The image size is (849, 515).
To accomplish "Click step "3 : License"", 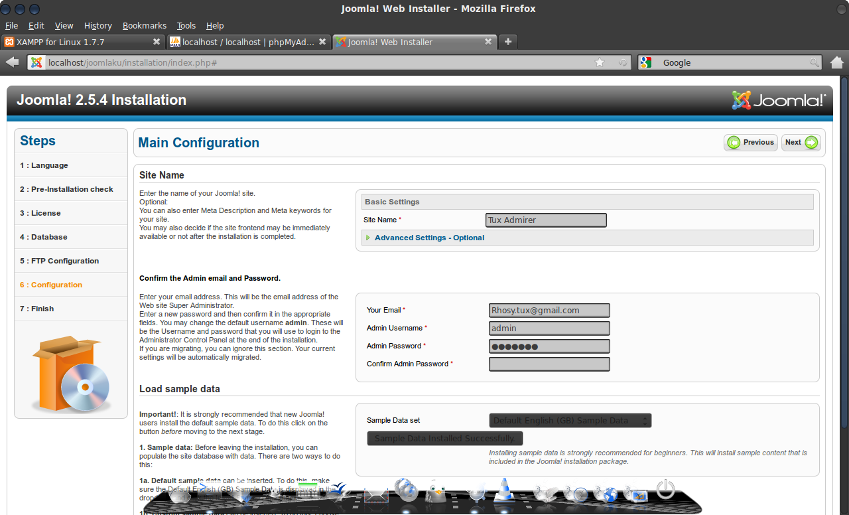I will pyautogui.click(x=40, y=213).
